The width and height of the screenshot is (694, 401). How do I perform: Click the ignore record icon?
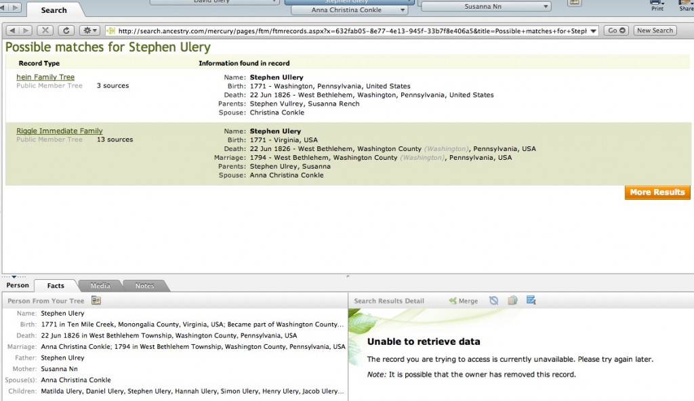pyautogui.click(x=494, y=301)
